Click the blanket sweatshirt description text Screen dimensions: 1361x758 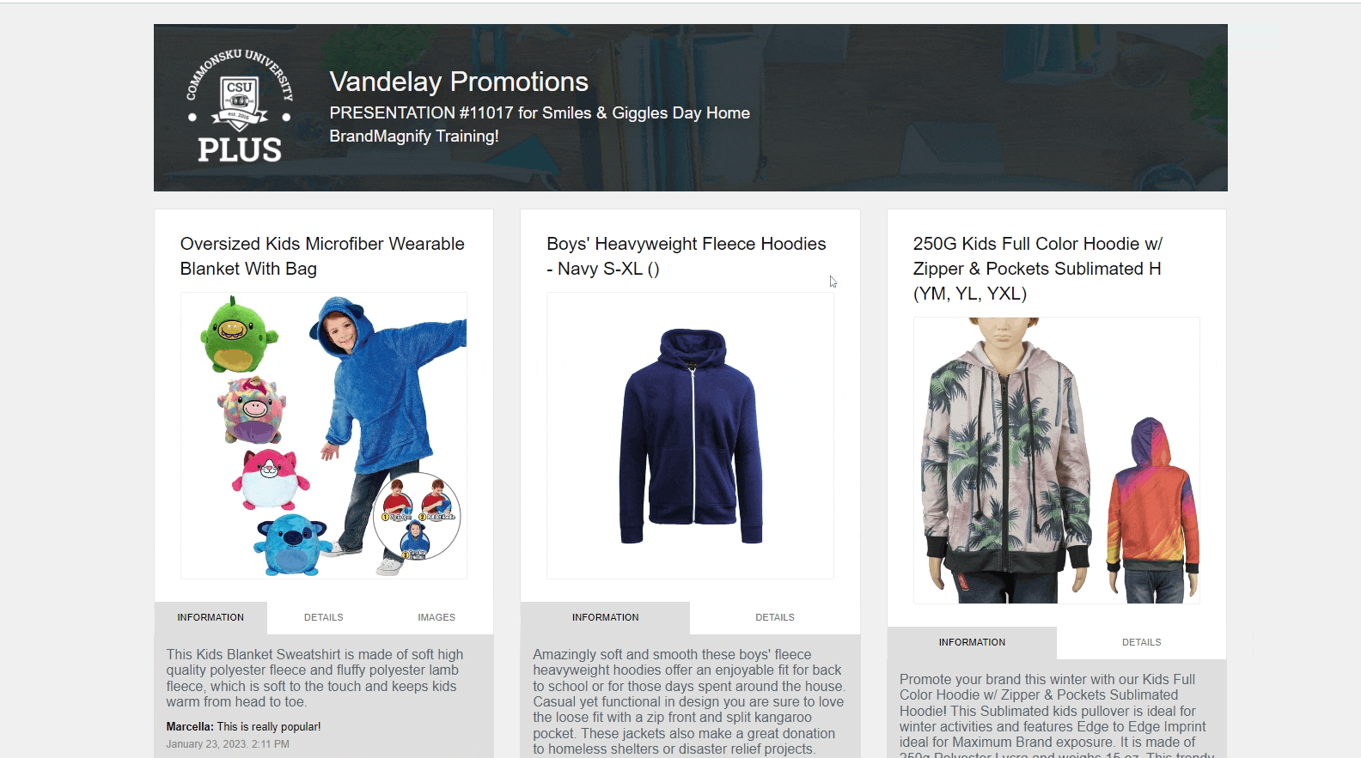coord(315,678)
